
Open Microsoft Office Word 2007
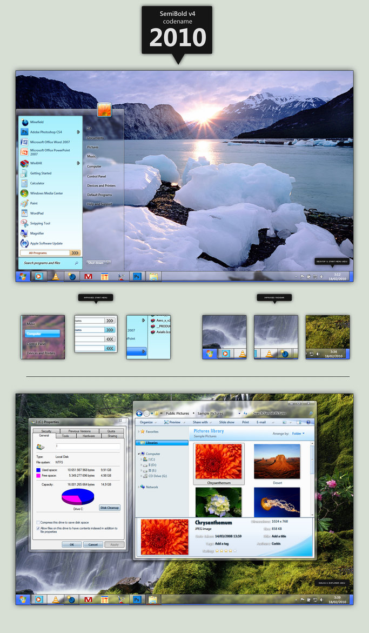click(49, 142)
